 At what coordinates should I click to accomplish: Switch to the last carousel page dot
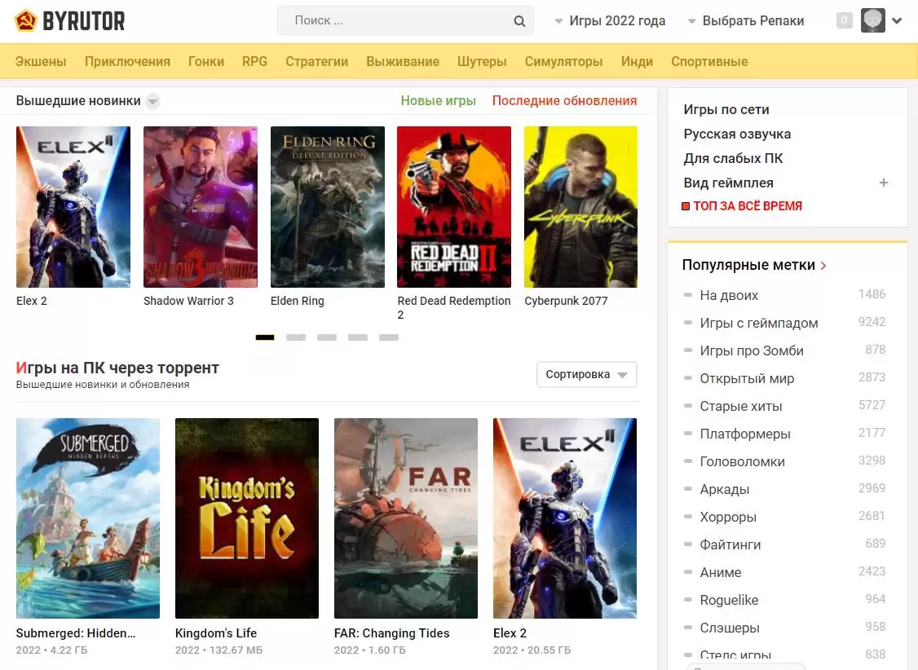389,337
